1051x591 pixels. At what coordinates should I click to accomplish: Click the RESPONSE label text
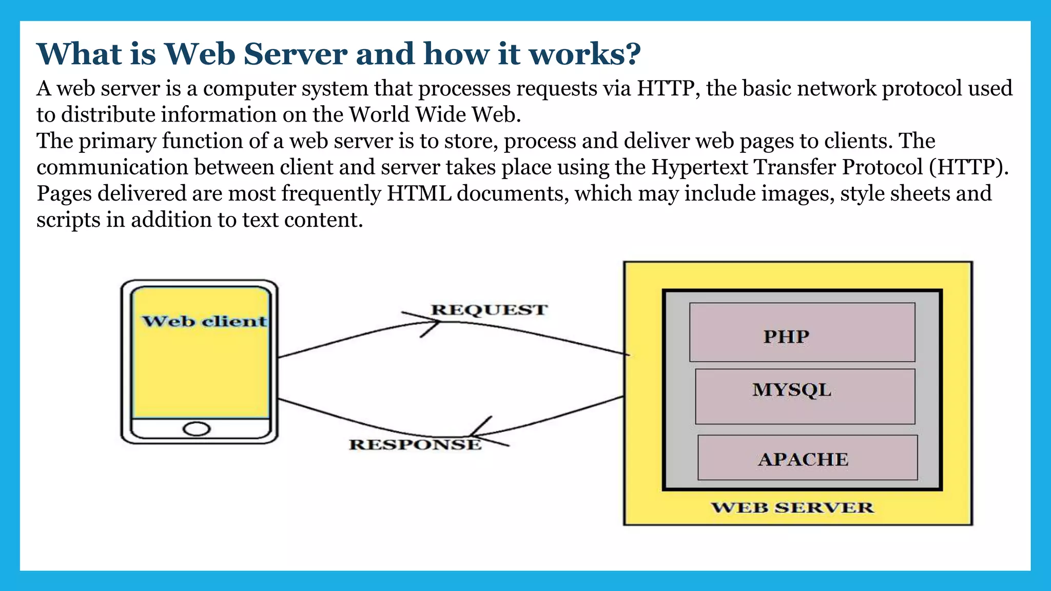point(415,444)
